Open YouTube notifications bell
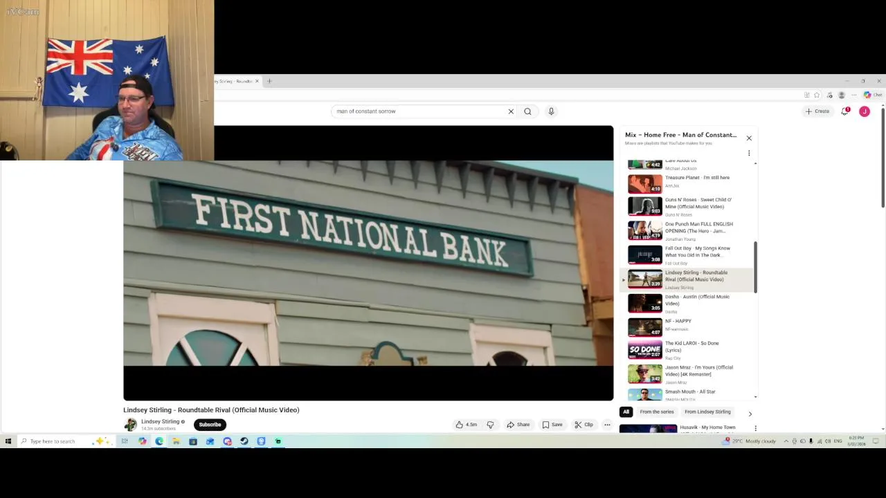The image size is (886, 498). coord(845,111)
